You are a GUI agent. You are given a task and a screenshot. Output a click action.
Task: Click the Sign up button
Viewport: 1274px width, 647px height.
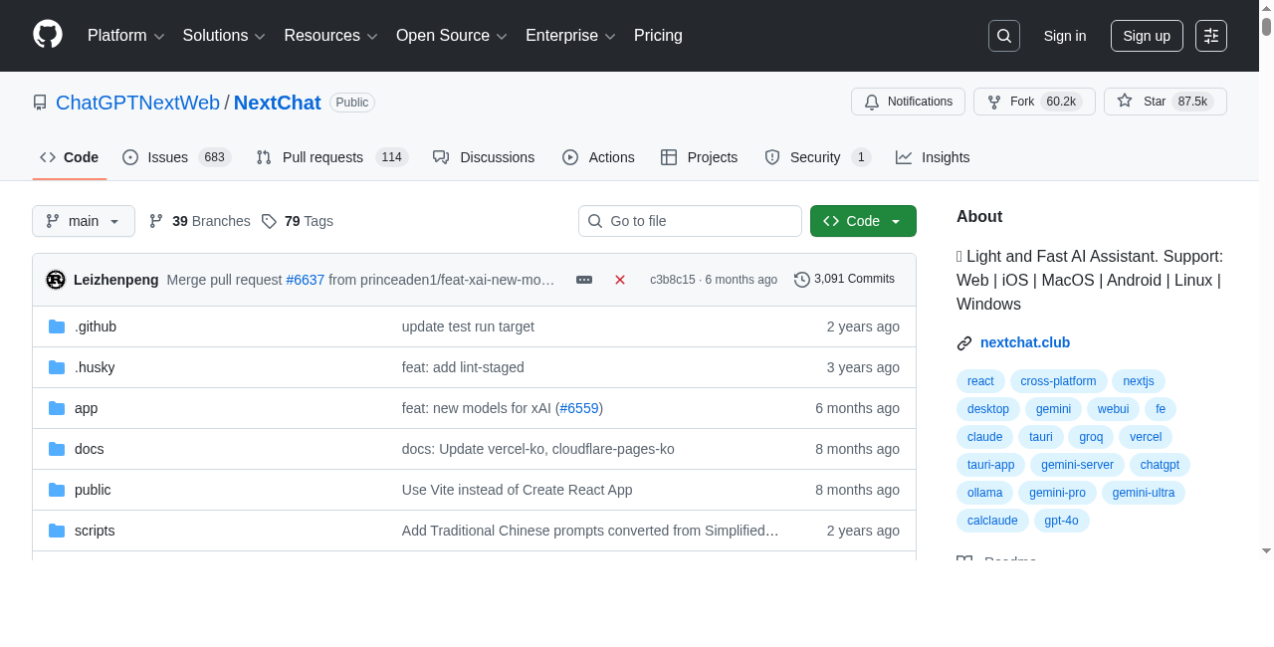pos(1146,35)
